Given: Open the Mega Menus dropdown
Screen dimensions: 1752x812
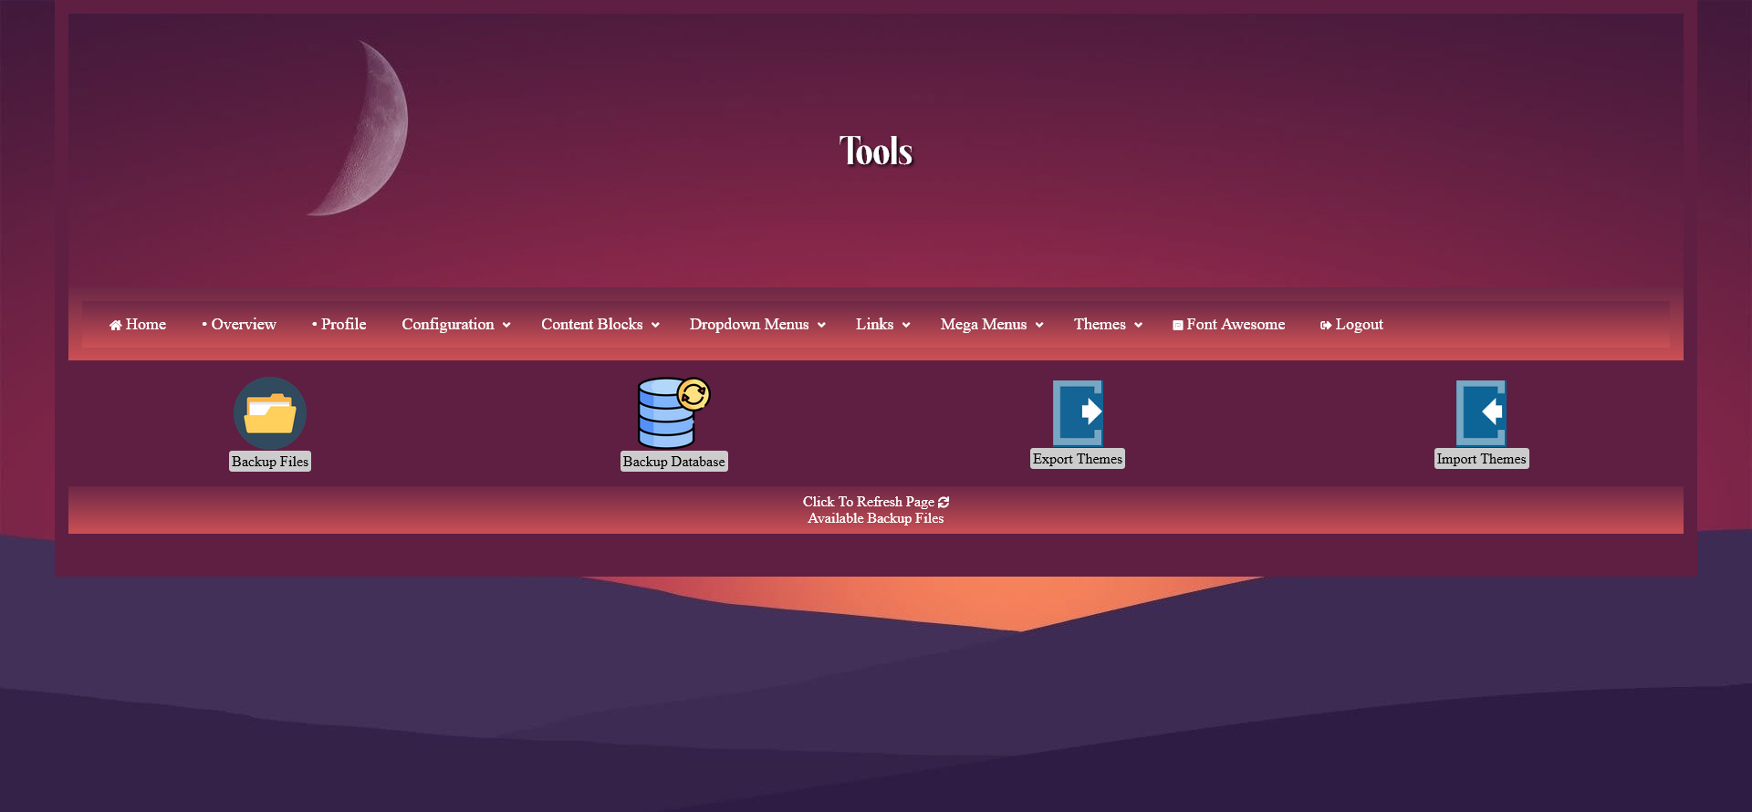Looking at the screenshot, I should tap(991, 325).
